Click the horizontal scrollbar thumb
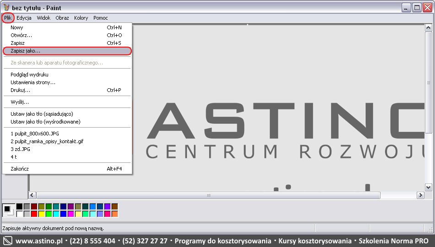The height and width of the screenshot is (247, 435). pyautogui.click(x=208, y=195)
